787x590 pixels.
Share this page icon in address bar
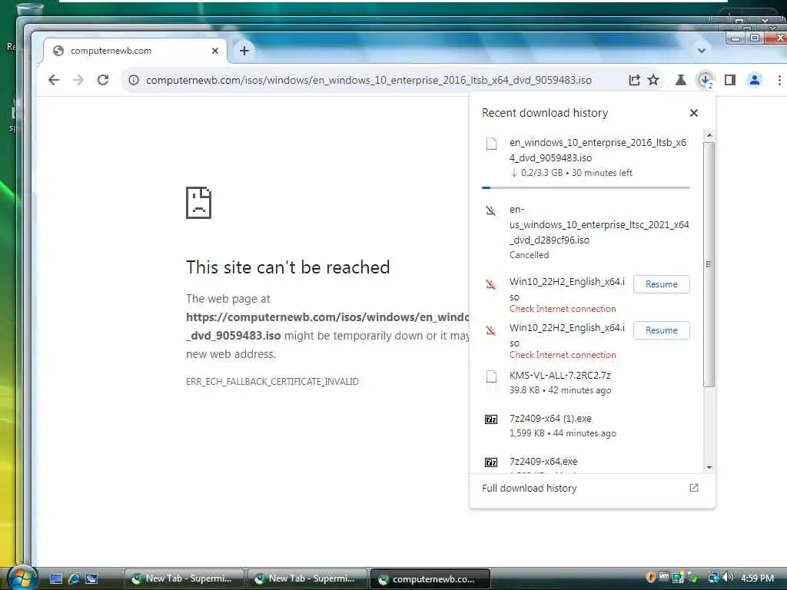click(x=634, y=80)
